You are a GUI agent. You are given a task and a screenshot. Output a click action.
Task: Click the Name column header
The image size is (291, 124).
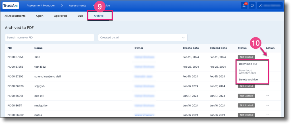tap(38, 48)
